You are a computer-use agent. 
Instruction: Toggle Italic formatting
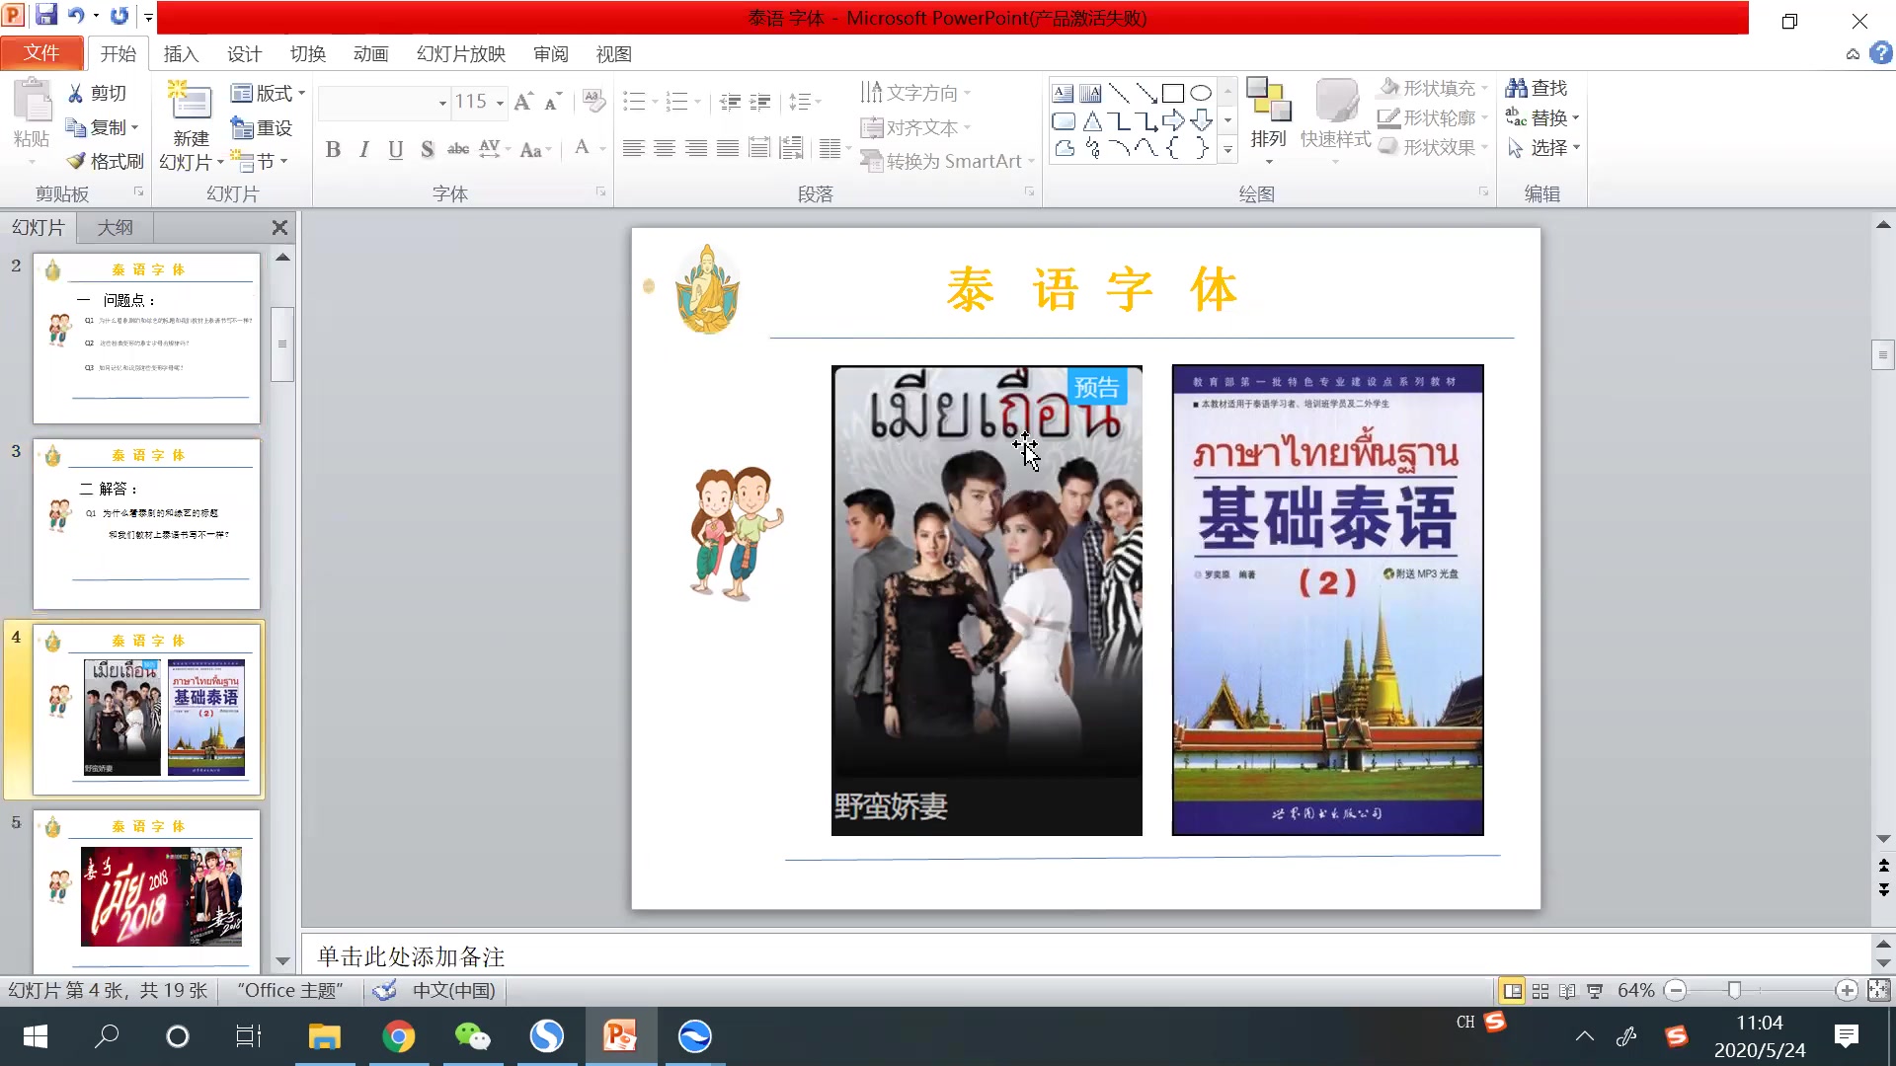(364, 149)
